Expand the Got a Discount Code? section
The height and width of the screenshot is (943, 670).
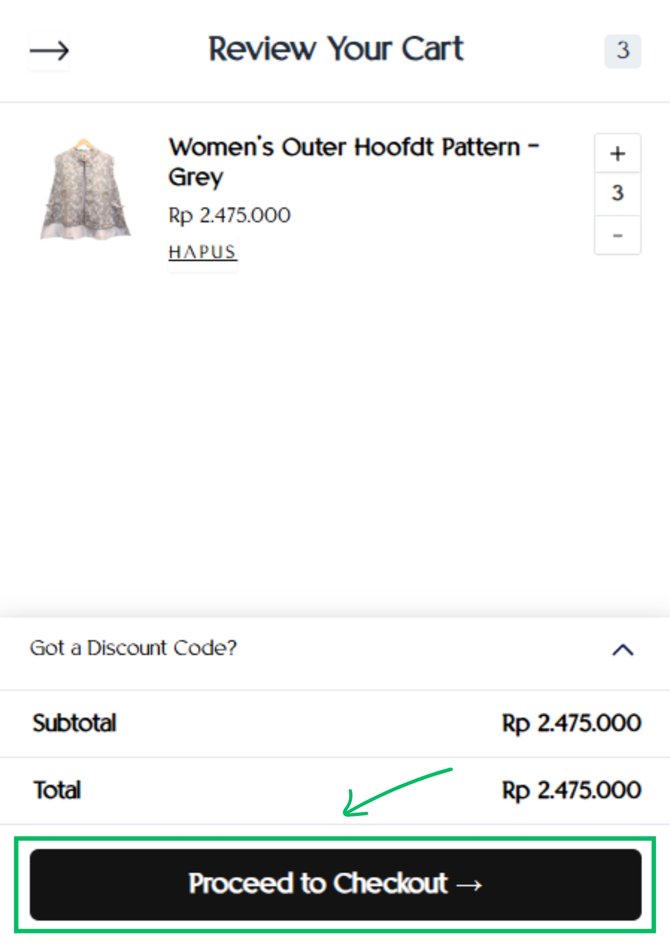click(x=133, y=648)
